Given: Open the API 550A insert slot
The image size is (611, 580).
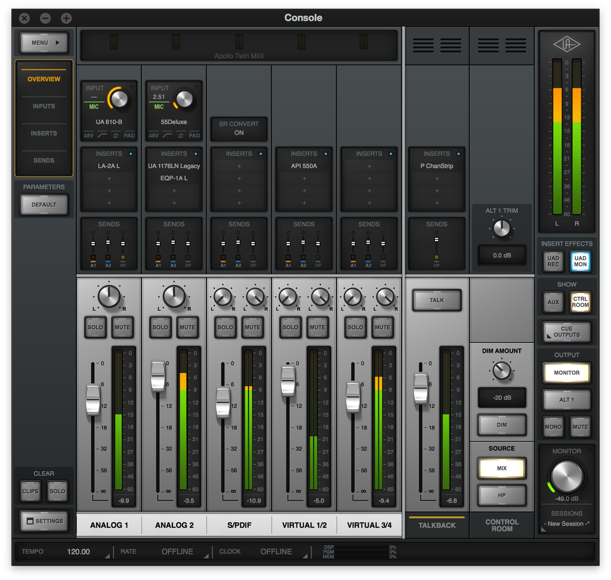Looking at the screenshot, I should 304,166.
